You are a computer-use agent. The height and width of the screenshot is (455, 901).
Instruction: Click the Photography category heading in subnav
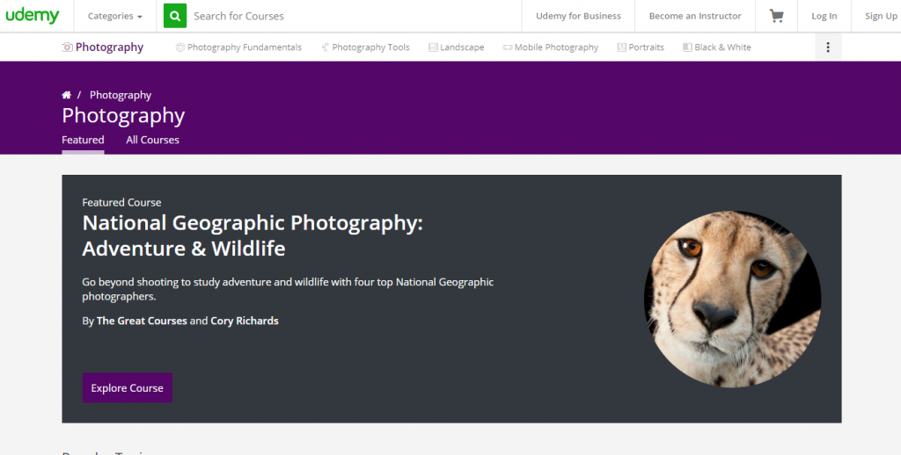coord(109,47)
